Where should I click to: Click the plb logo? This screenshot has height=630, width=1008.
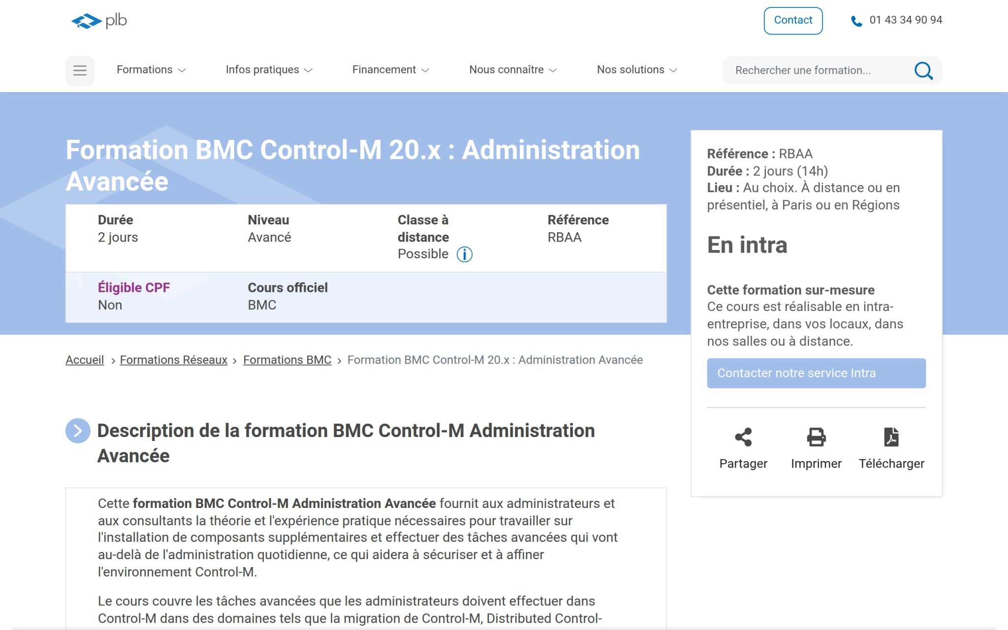tap(99, 21)
